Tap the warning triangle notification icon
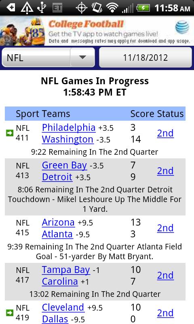194x324 pixels. click(27, 8)
